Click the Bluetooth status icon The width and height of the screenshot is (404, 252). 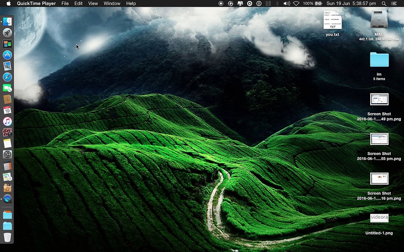[x=277, y=3]
